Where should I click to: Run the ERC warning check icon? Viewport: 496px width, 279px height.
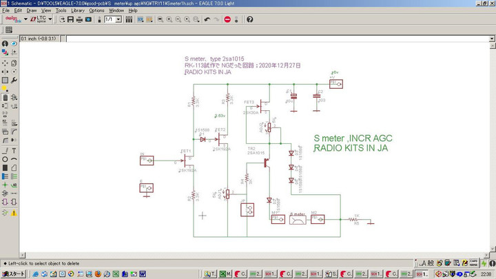click(14, 213)
